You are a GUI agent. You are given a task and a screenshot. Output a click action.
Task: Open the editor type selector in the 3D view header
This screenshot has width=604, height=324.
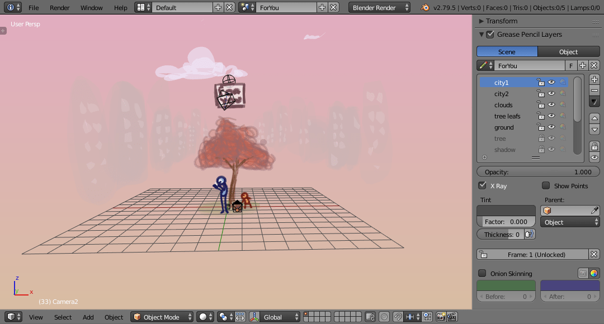12,317
